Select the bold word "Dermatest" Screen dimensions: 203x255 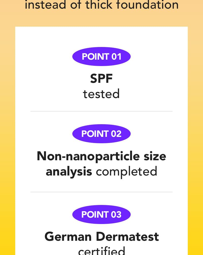[127, 237]
